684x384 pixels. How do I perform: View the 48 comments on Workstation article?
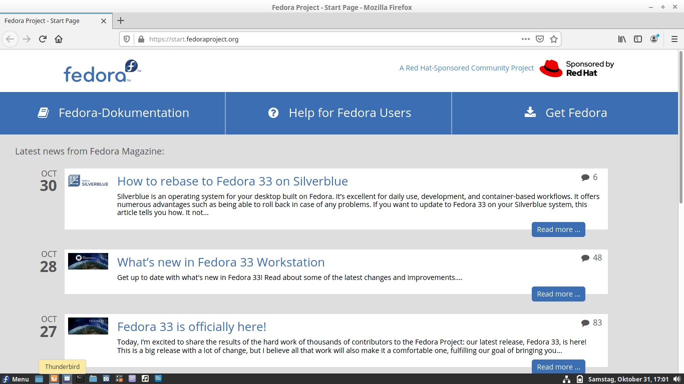pos(591,257)
